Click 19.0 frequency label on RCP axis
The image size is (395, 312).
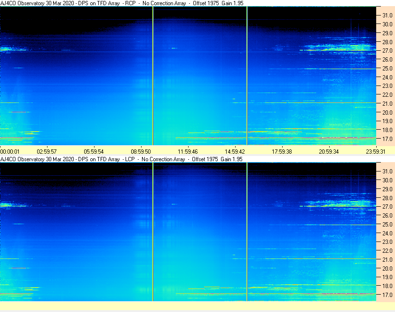click(x=387, y=121)
